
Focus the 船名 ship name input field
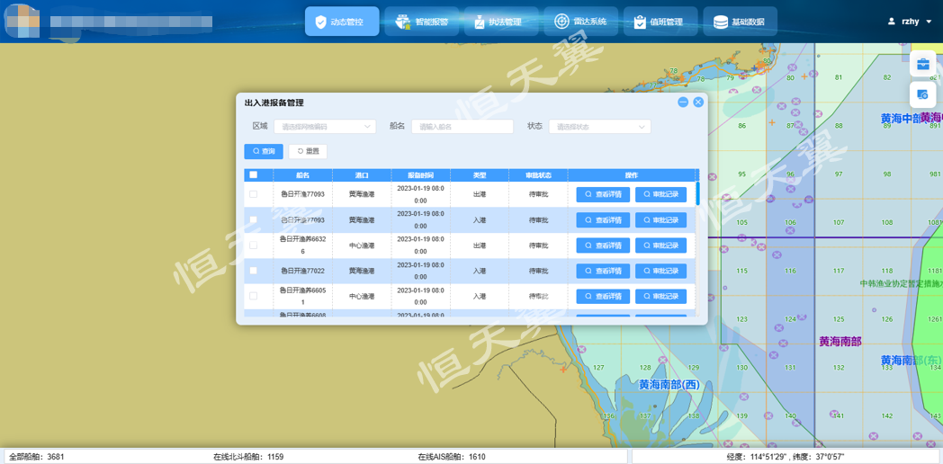(463, 127)
